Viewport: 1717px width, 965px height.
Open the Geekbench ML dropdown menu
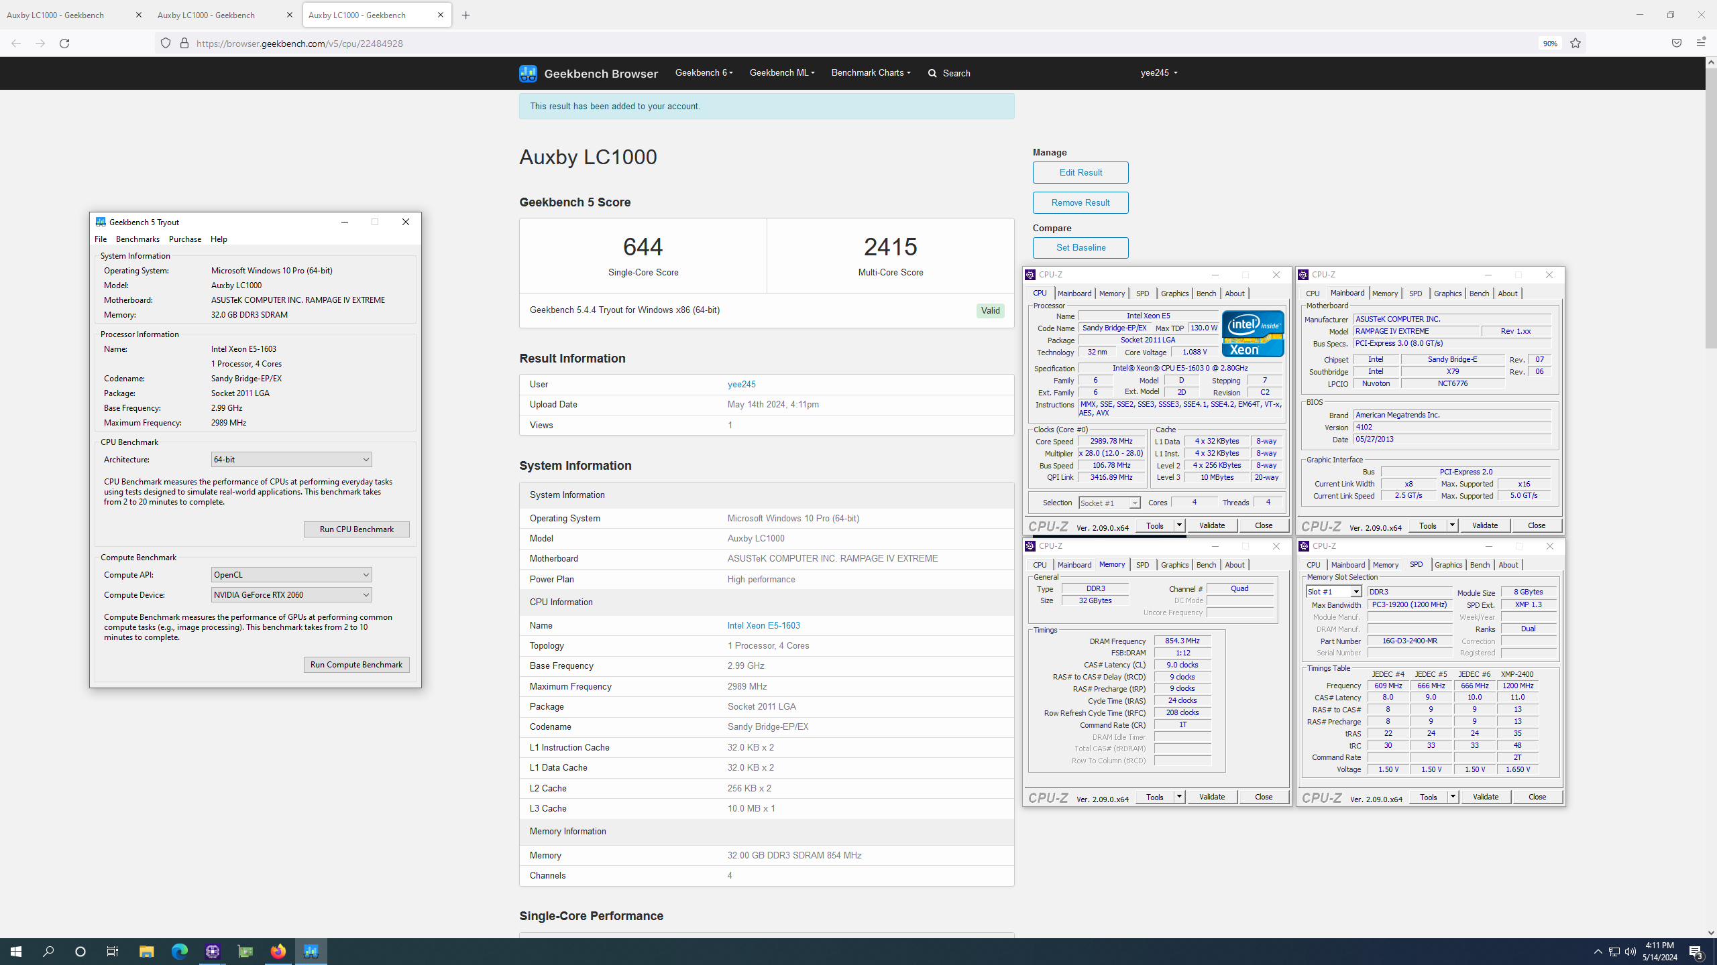pos(782,72)
